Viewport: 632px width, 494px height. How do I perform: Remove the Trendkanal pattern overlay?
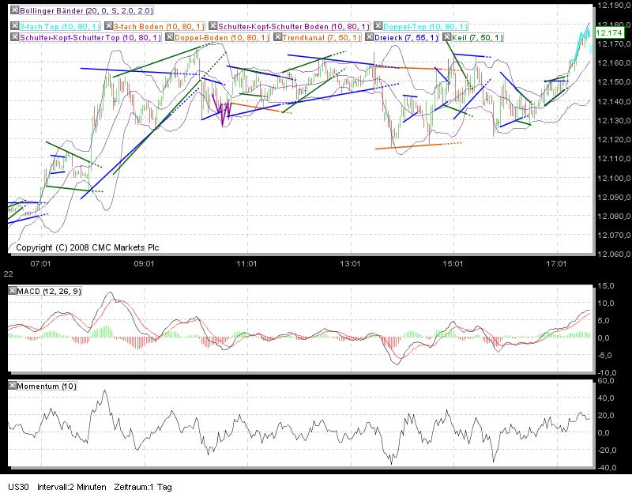(277, 37)
